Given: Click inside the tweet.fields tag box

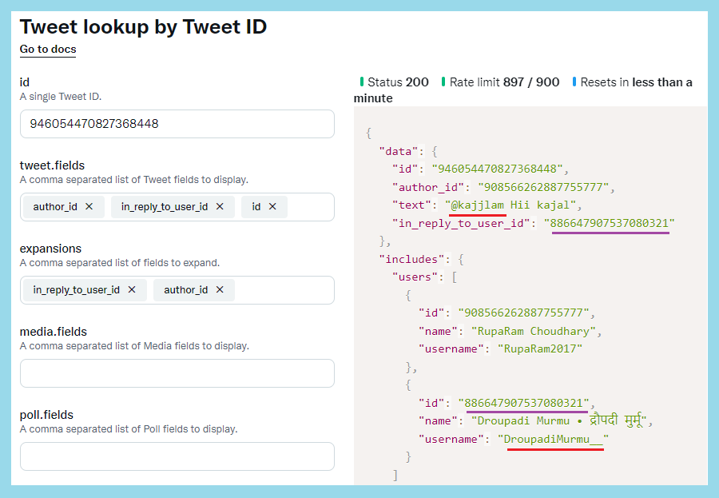Looking at the screenshot, I should [310, 207].
